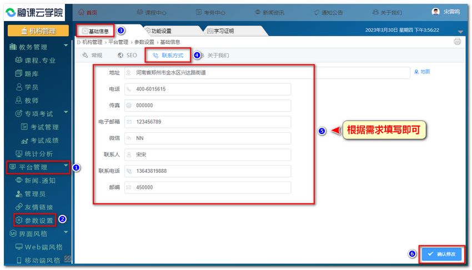Screen dimensions: 472x270
Task: Go to 考务中心 in top navigation
Action: coord(210,12)
